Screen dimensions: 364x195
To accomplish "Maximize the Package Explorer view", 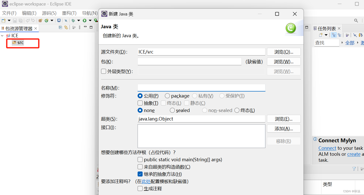I will [x=91, y=27].
